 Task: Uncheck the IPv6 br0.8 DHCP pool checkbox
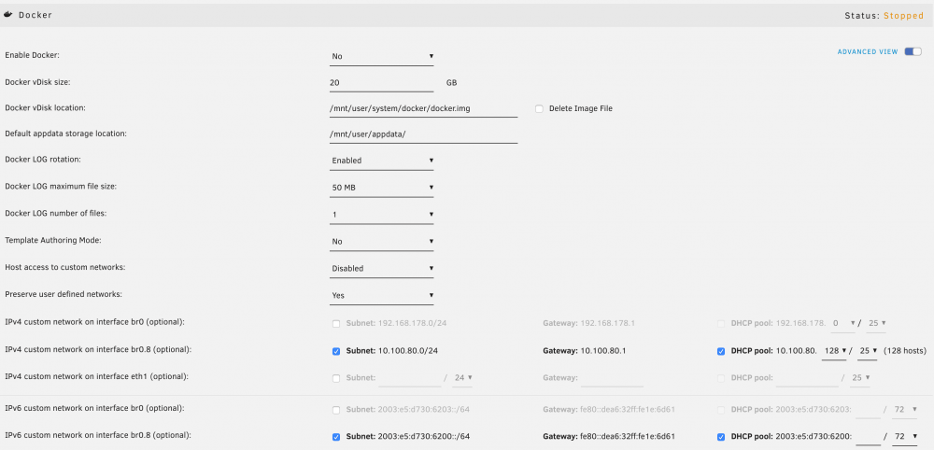[x=721, y=437]
